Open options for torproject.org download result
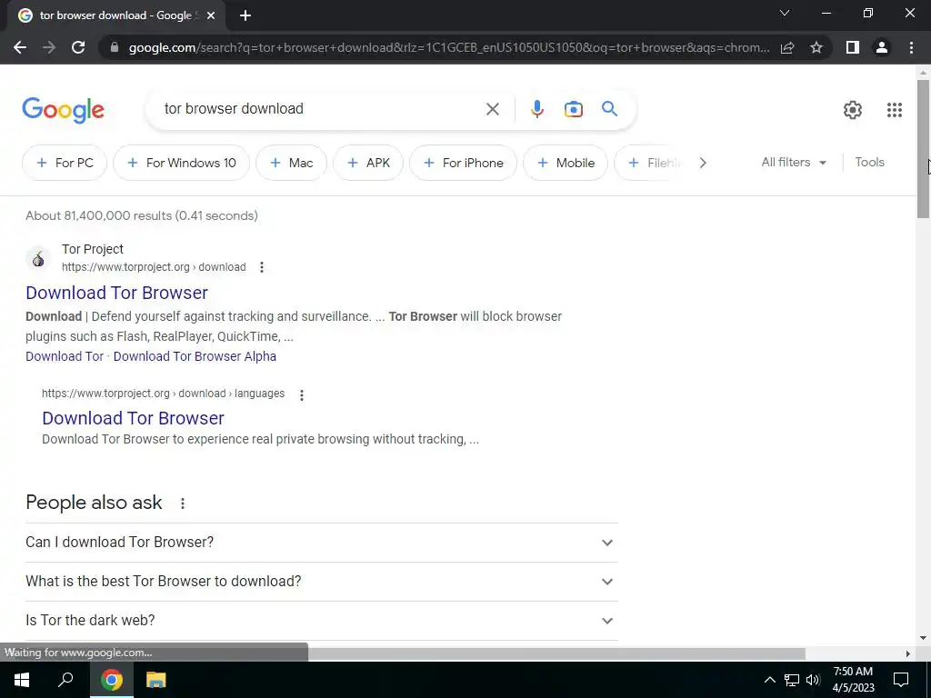931x698 pixels. click(261, 267)
